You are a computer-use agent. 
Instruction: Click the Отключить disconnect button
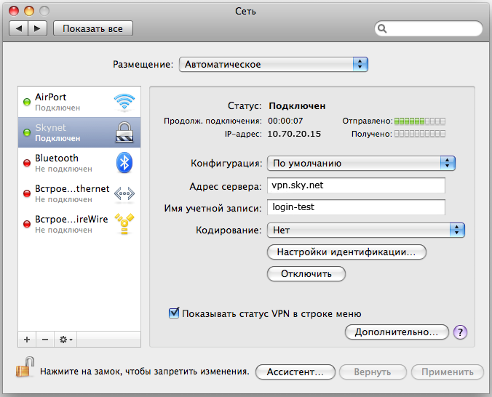(x=306, y=274)
